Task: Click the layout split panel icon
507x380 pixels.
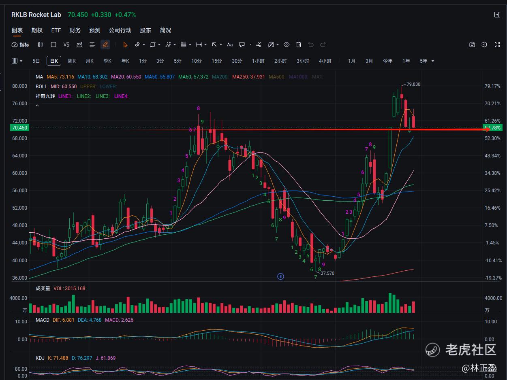Action: (15, 61)
